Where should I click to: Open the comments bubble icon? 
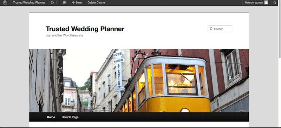pos(65,3)
